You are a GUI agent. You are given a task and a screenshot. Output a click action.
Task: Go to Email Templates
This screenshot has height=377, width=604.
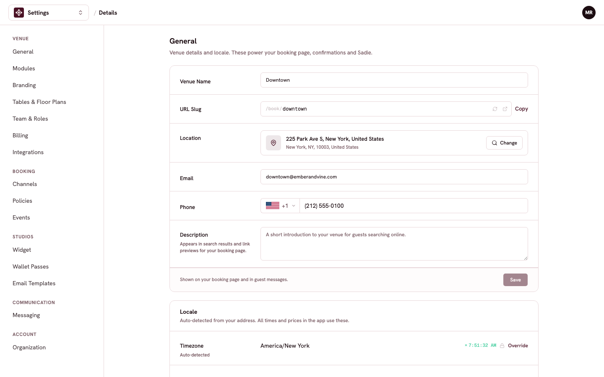coord(34,283)
